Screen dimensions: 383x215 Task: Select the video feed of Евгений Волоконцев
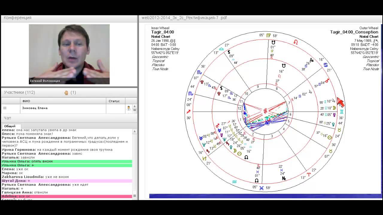coord(69,54)
